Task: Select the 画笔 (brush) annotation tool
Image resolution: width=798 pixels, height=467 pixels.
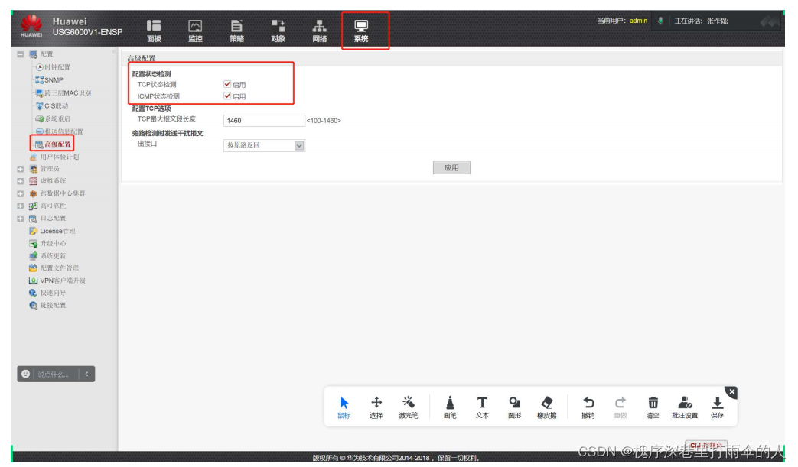Action: tap(450, 407)
